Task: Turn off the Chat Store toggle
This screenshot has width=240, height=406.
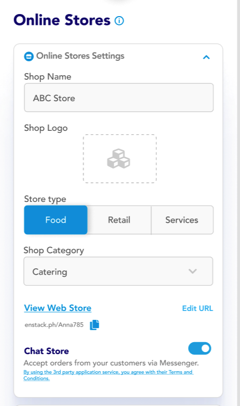Action: (199, 348)
